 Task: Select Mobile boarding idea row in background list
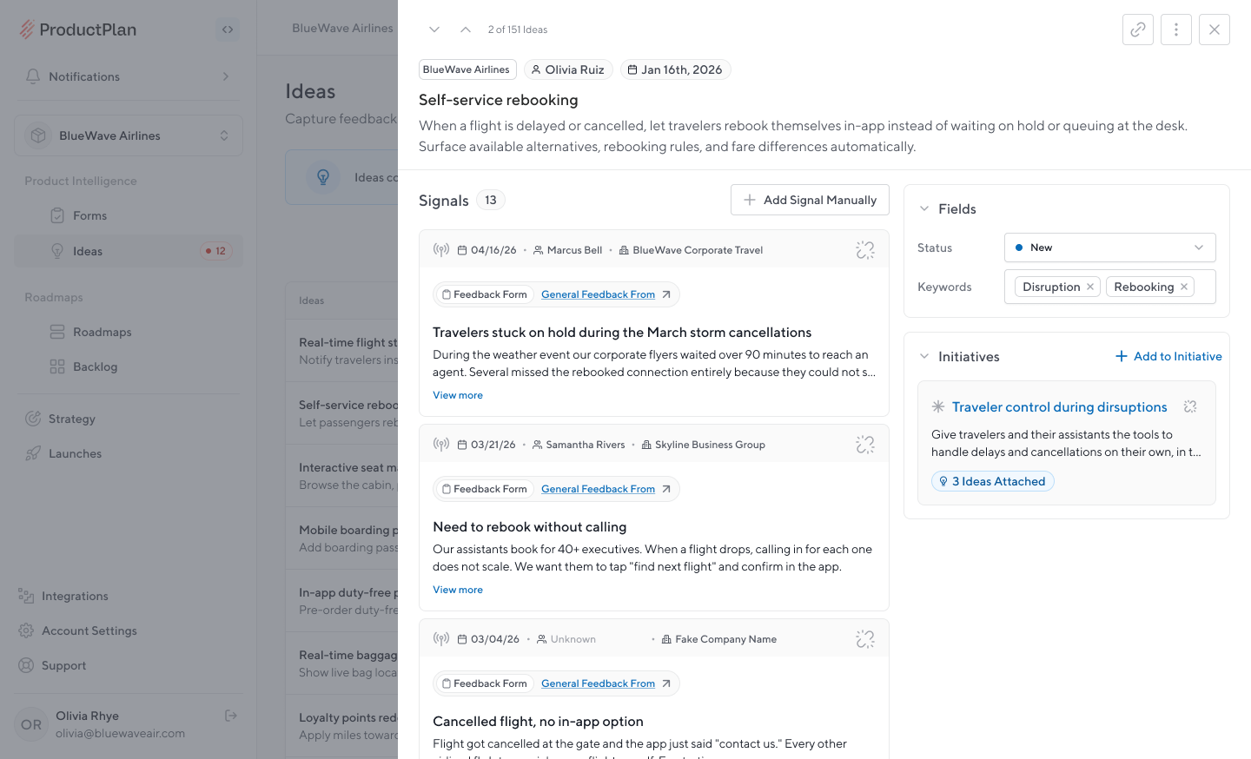[342, 538]
